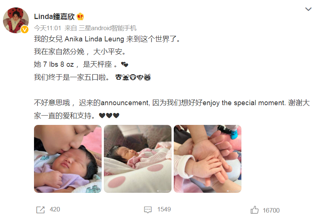Click the animal face emojis row
The width and height of the screenshot is (315, 220).
[x=133, y=77]
